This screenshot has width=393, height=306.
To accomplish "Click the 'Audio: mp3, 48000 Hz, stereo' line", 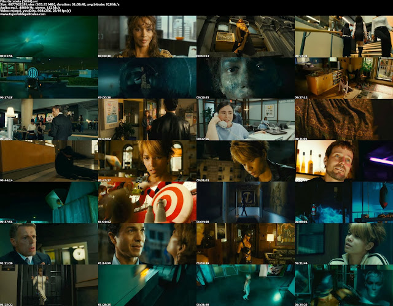I will (x=30, y=8).
